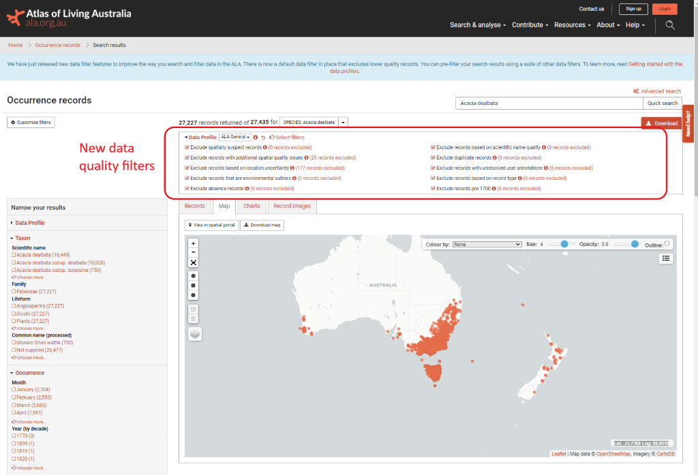Expand the Data Profile sidebar section

point(30,223)
